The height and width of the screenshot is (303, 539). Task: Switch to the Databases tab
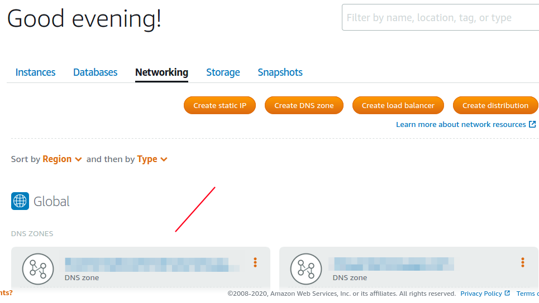click(95, 72)
